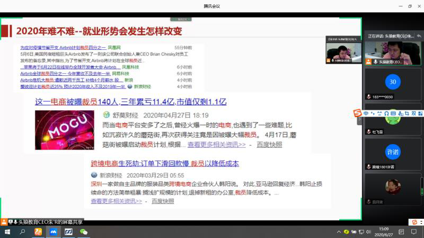Click the blue 30 participant avatar
The height and width of the screenshot is (238, 424).
(392, 82)
